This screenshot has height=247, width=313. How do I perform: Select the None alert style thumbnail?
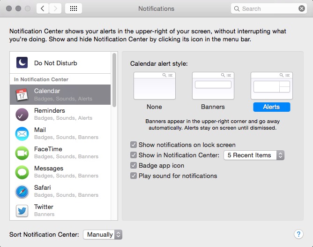(x=155, y=85)
